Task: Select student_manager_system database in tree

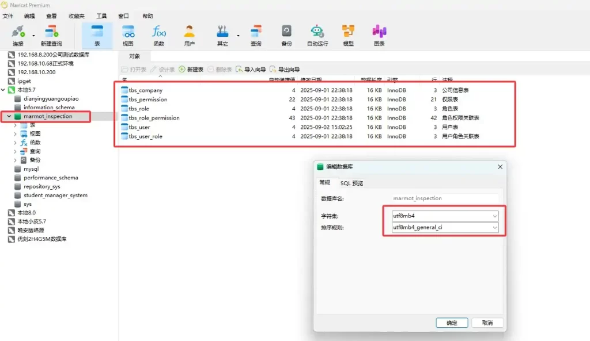Action: click(x=55, y=195)
